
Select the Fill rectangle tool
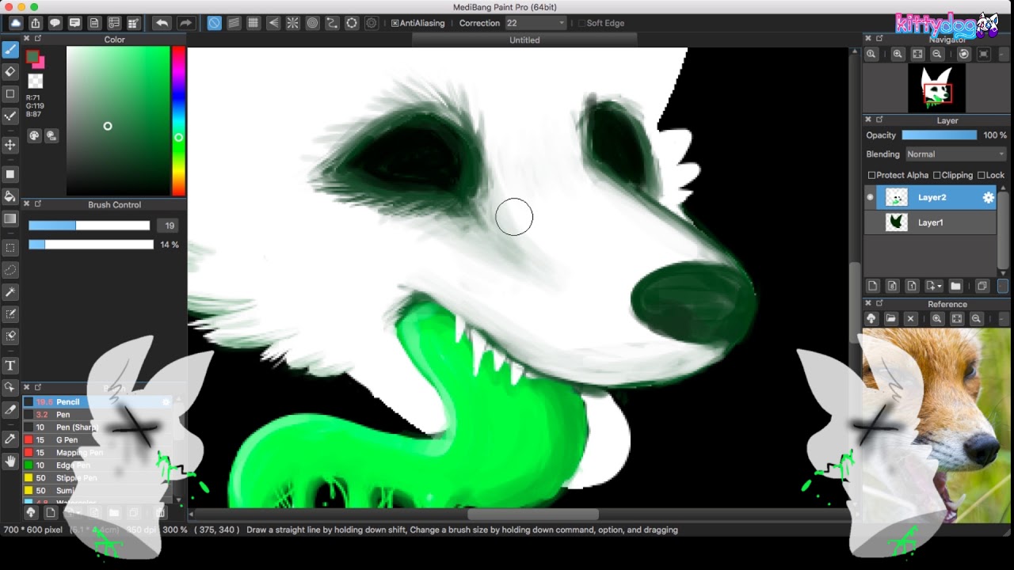pyautogui.click(x=10, y=174)
